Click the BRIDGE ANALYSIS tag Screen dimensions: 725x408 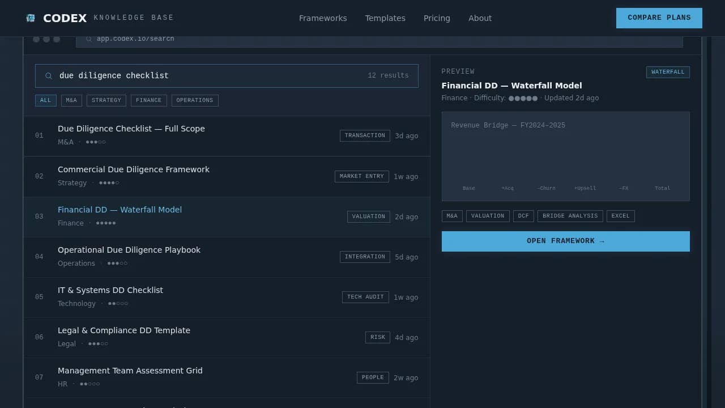pyautogui.click(x=570, y=216)
